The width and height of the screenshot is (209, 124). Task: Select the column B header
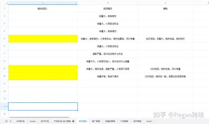pos(108,3)
